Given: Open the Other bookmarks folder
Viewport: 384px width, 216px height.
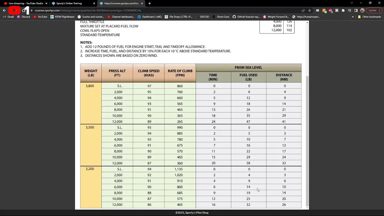Looking at the screenshot, I should tap(369, 17).
